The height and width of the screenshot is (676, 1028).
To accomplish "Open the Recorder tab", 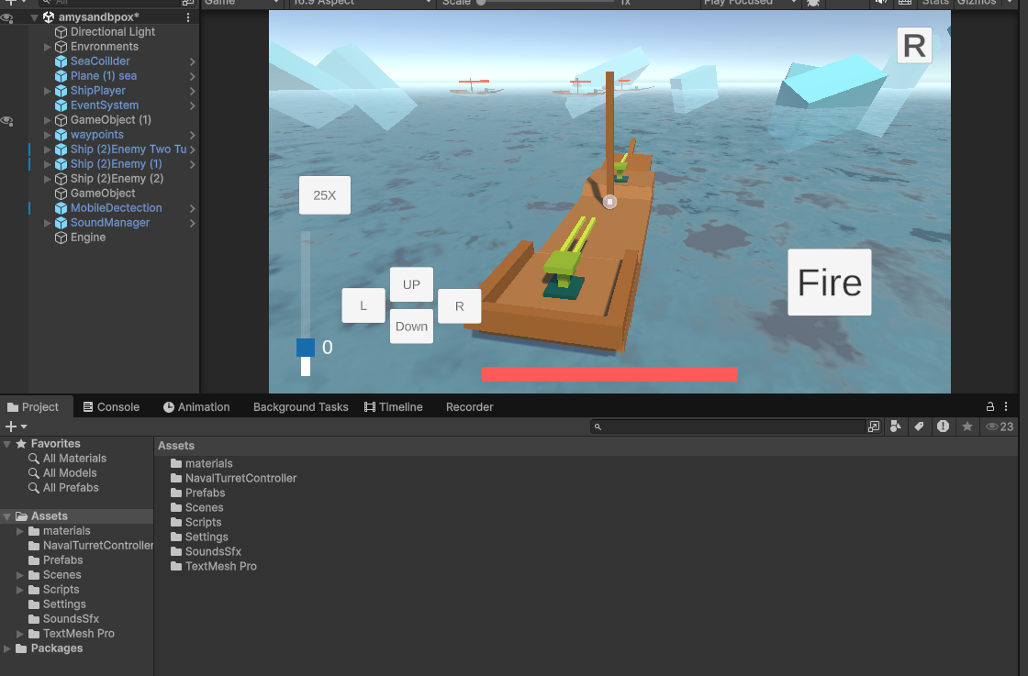I will click(469, 406).
